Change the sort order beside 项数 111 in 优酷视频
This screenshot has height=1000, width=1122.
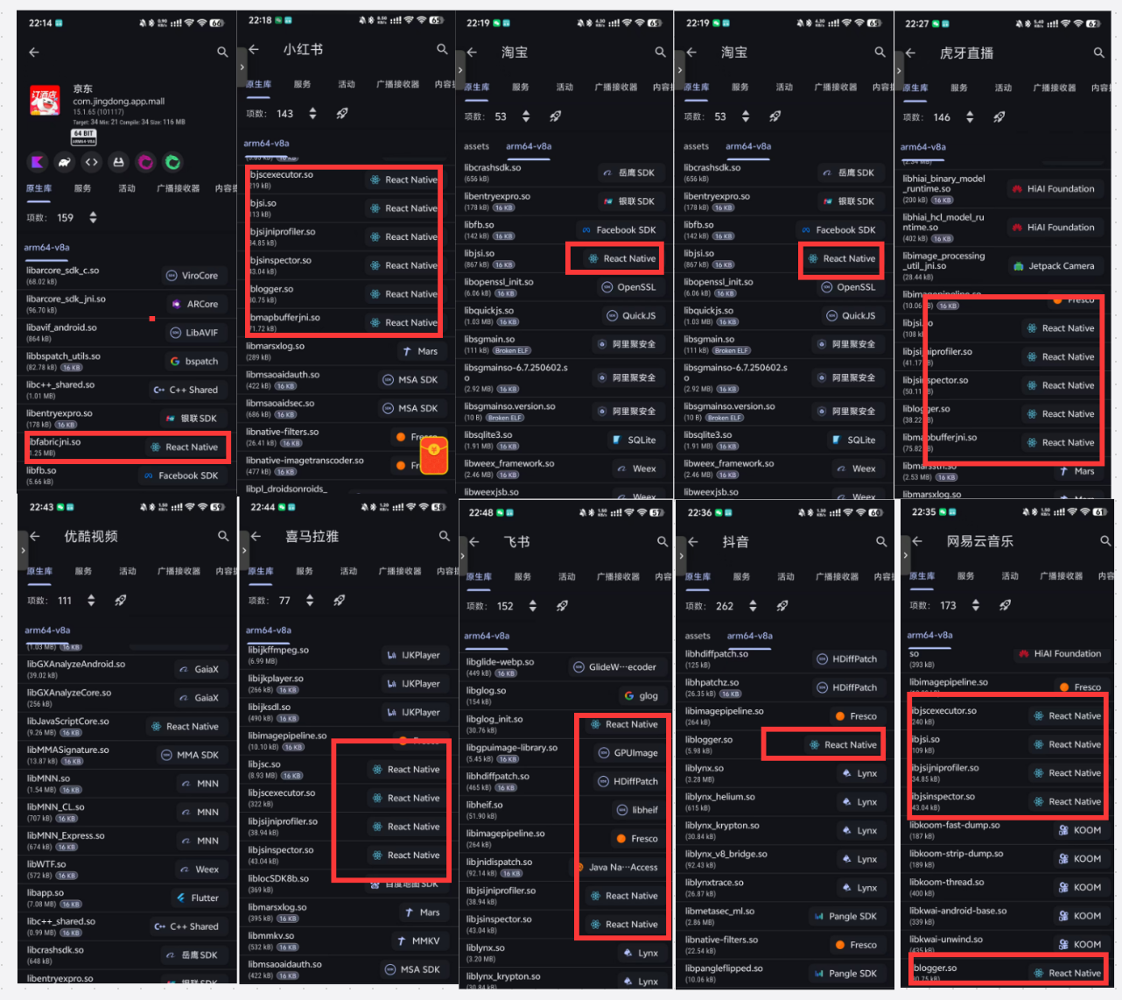[x=90, y=601]
